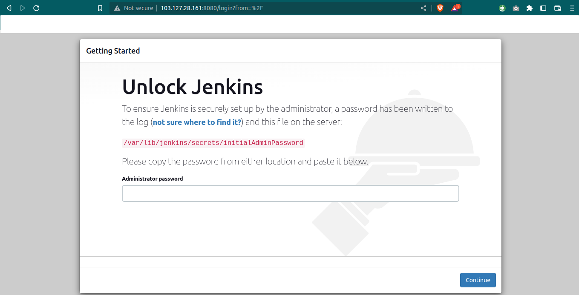The height and width of the screenshot is (295, 579).
Task: Reload the page with the refresh icon
Action: 36,8
